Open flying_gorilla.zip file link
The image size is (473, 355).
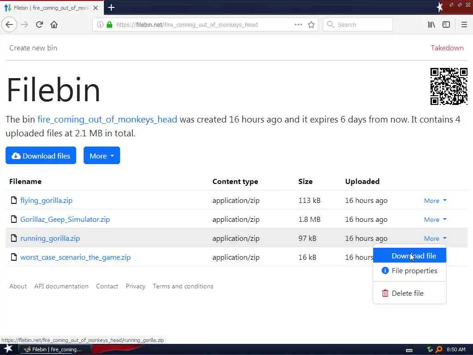46,201
